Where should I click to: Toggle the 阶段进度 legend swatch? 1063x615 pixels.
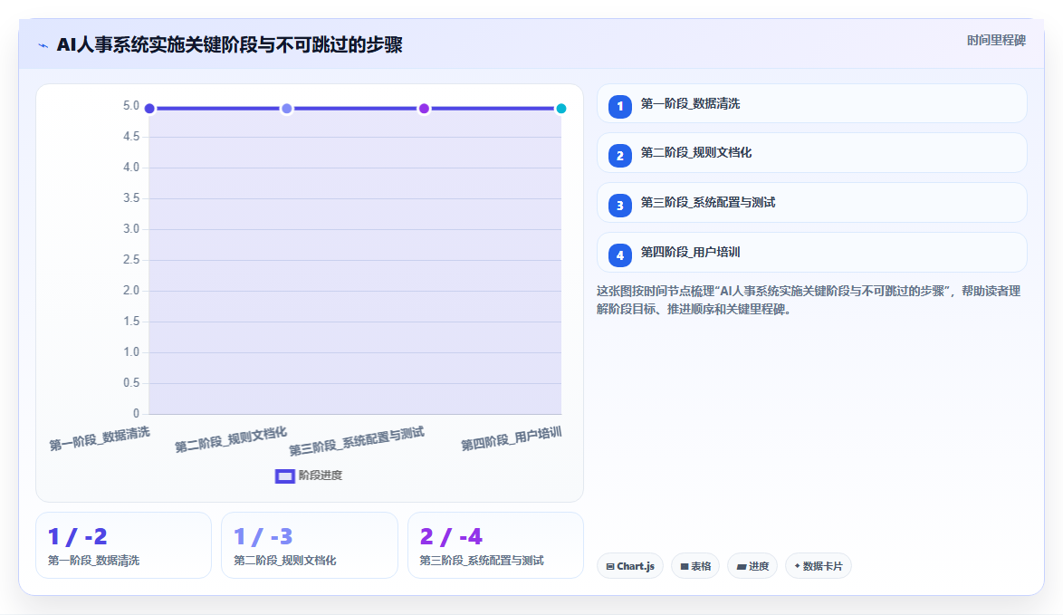(284, 476)
